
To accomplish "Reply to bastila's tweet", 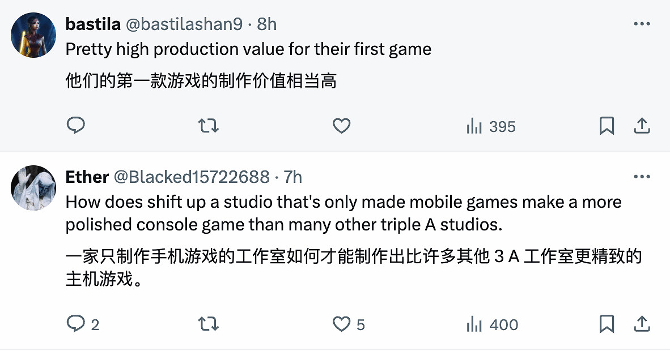I will pos(76,126).
